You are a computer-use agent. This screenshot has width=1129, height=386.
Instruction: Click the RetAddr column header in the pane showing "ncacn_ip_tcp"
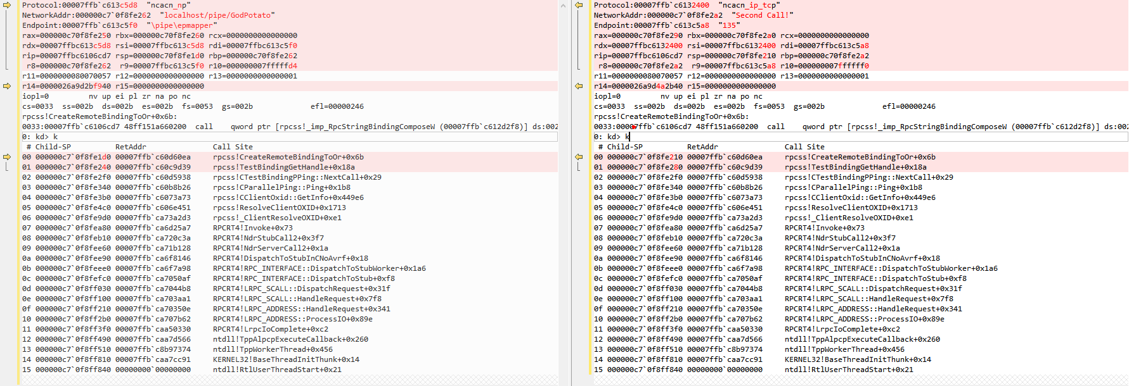pyautogui.click(x=702, y=147)
